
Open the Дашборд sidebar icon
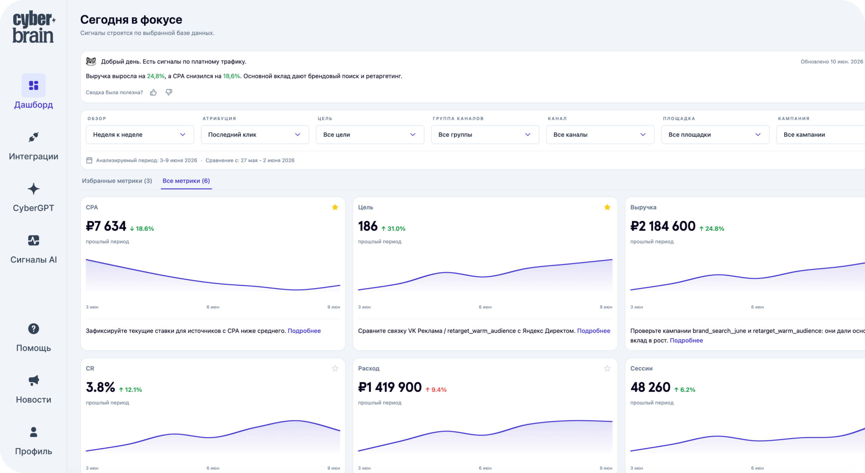(x=33, y=85)
